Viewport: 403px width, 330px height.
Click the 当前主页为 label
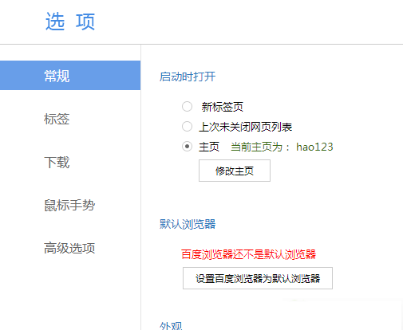(260, 147)
